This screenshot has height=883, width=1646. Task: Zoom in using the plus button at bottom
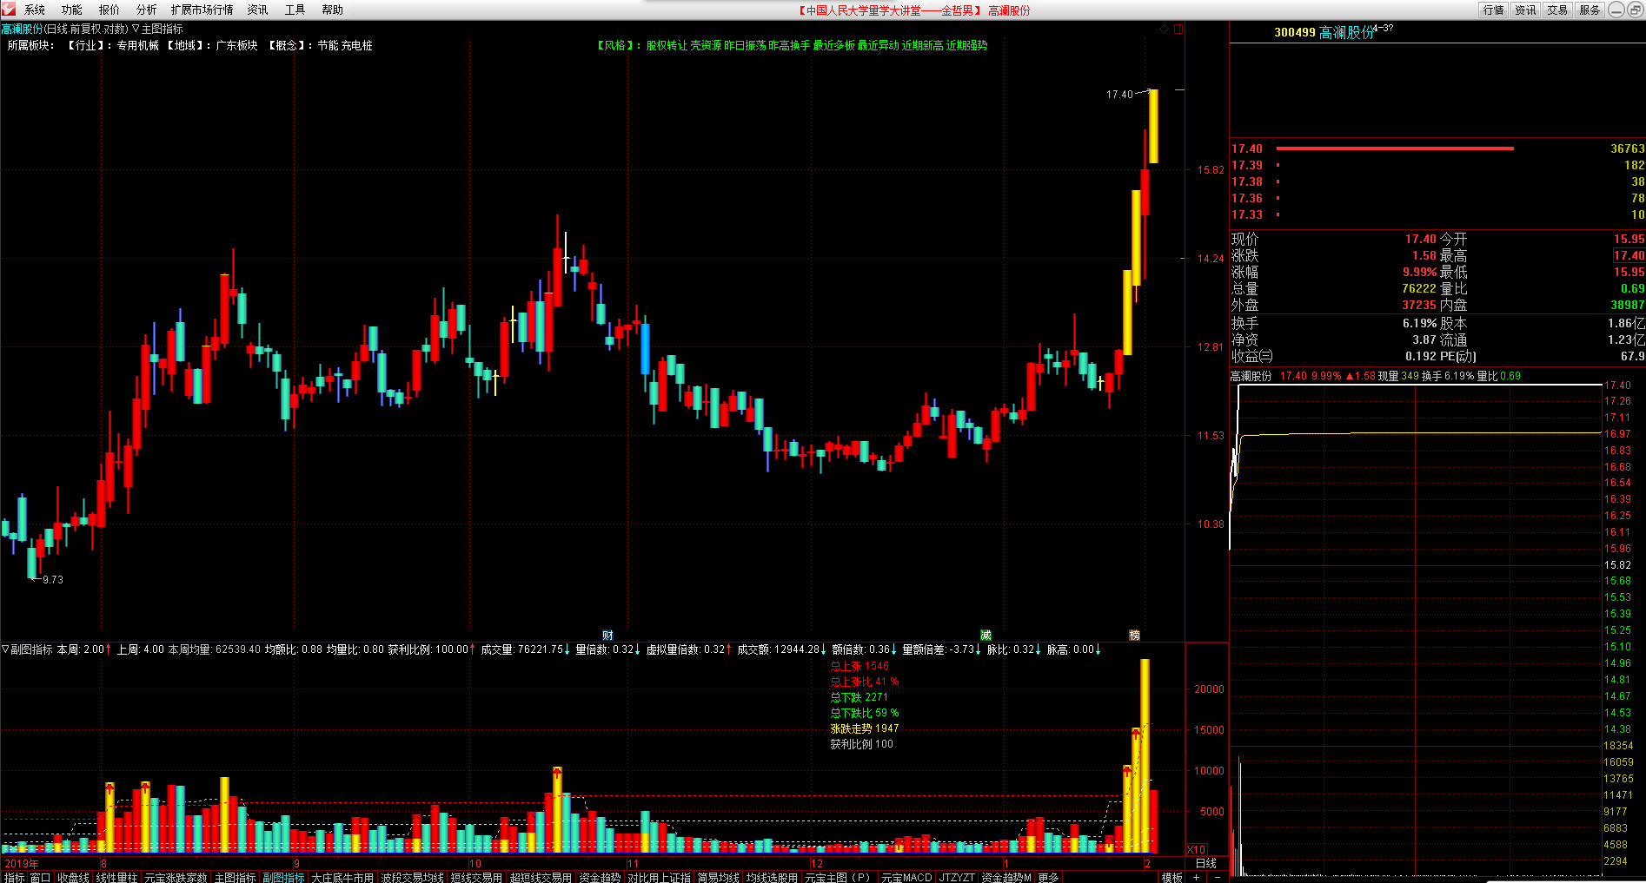coord(1197,877)
